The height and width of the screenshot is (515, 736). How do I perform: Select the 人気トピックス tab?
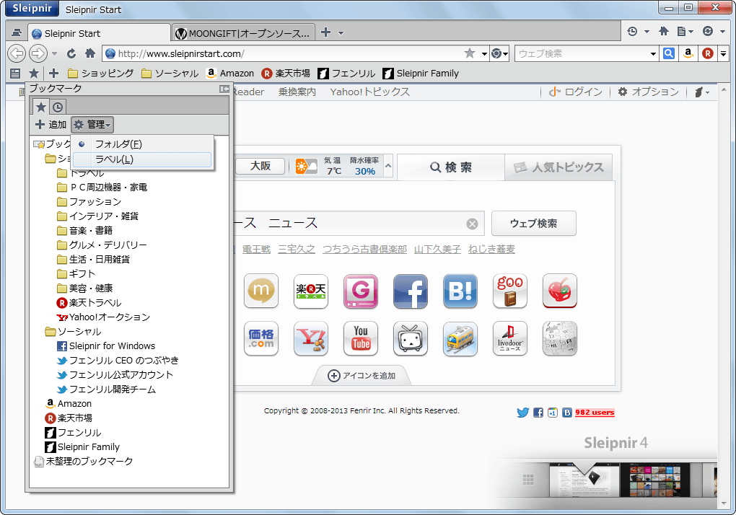pos(558,167)
